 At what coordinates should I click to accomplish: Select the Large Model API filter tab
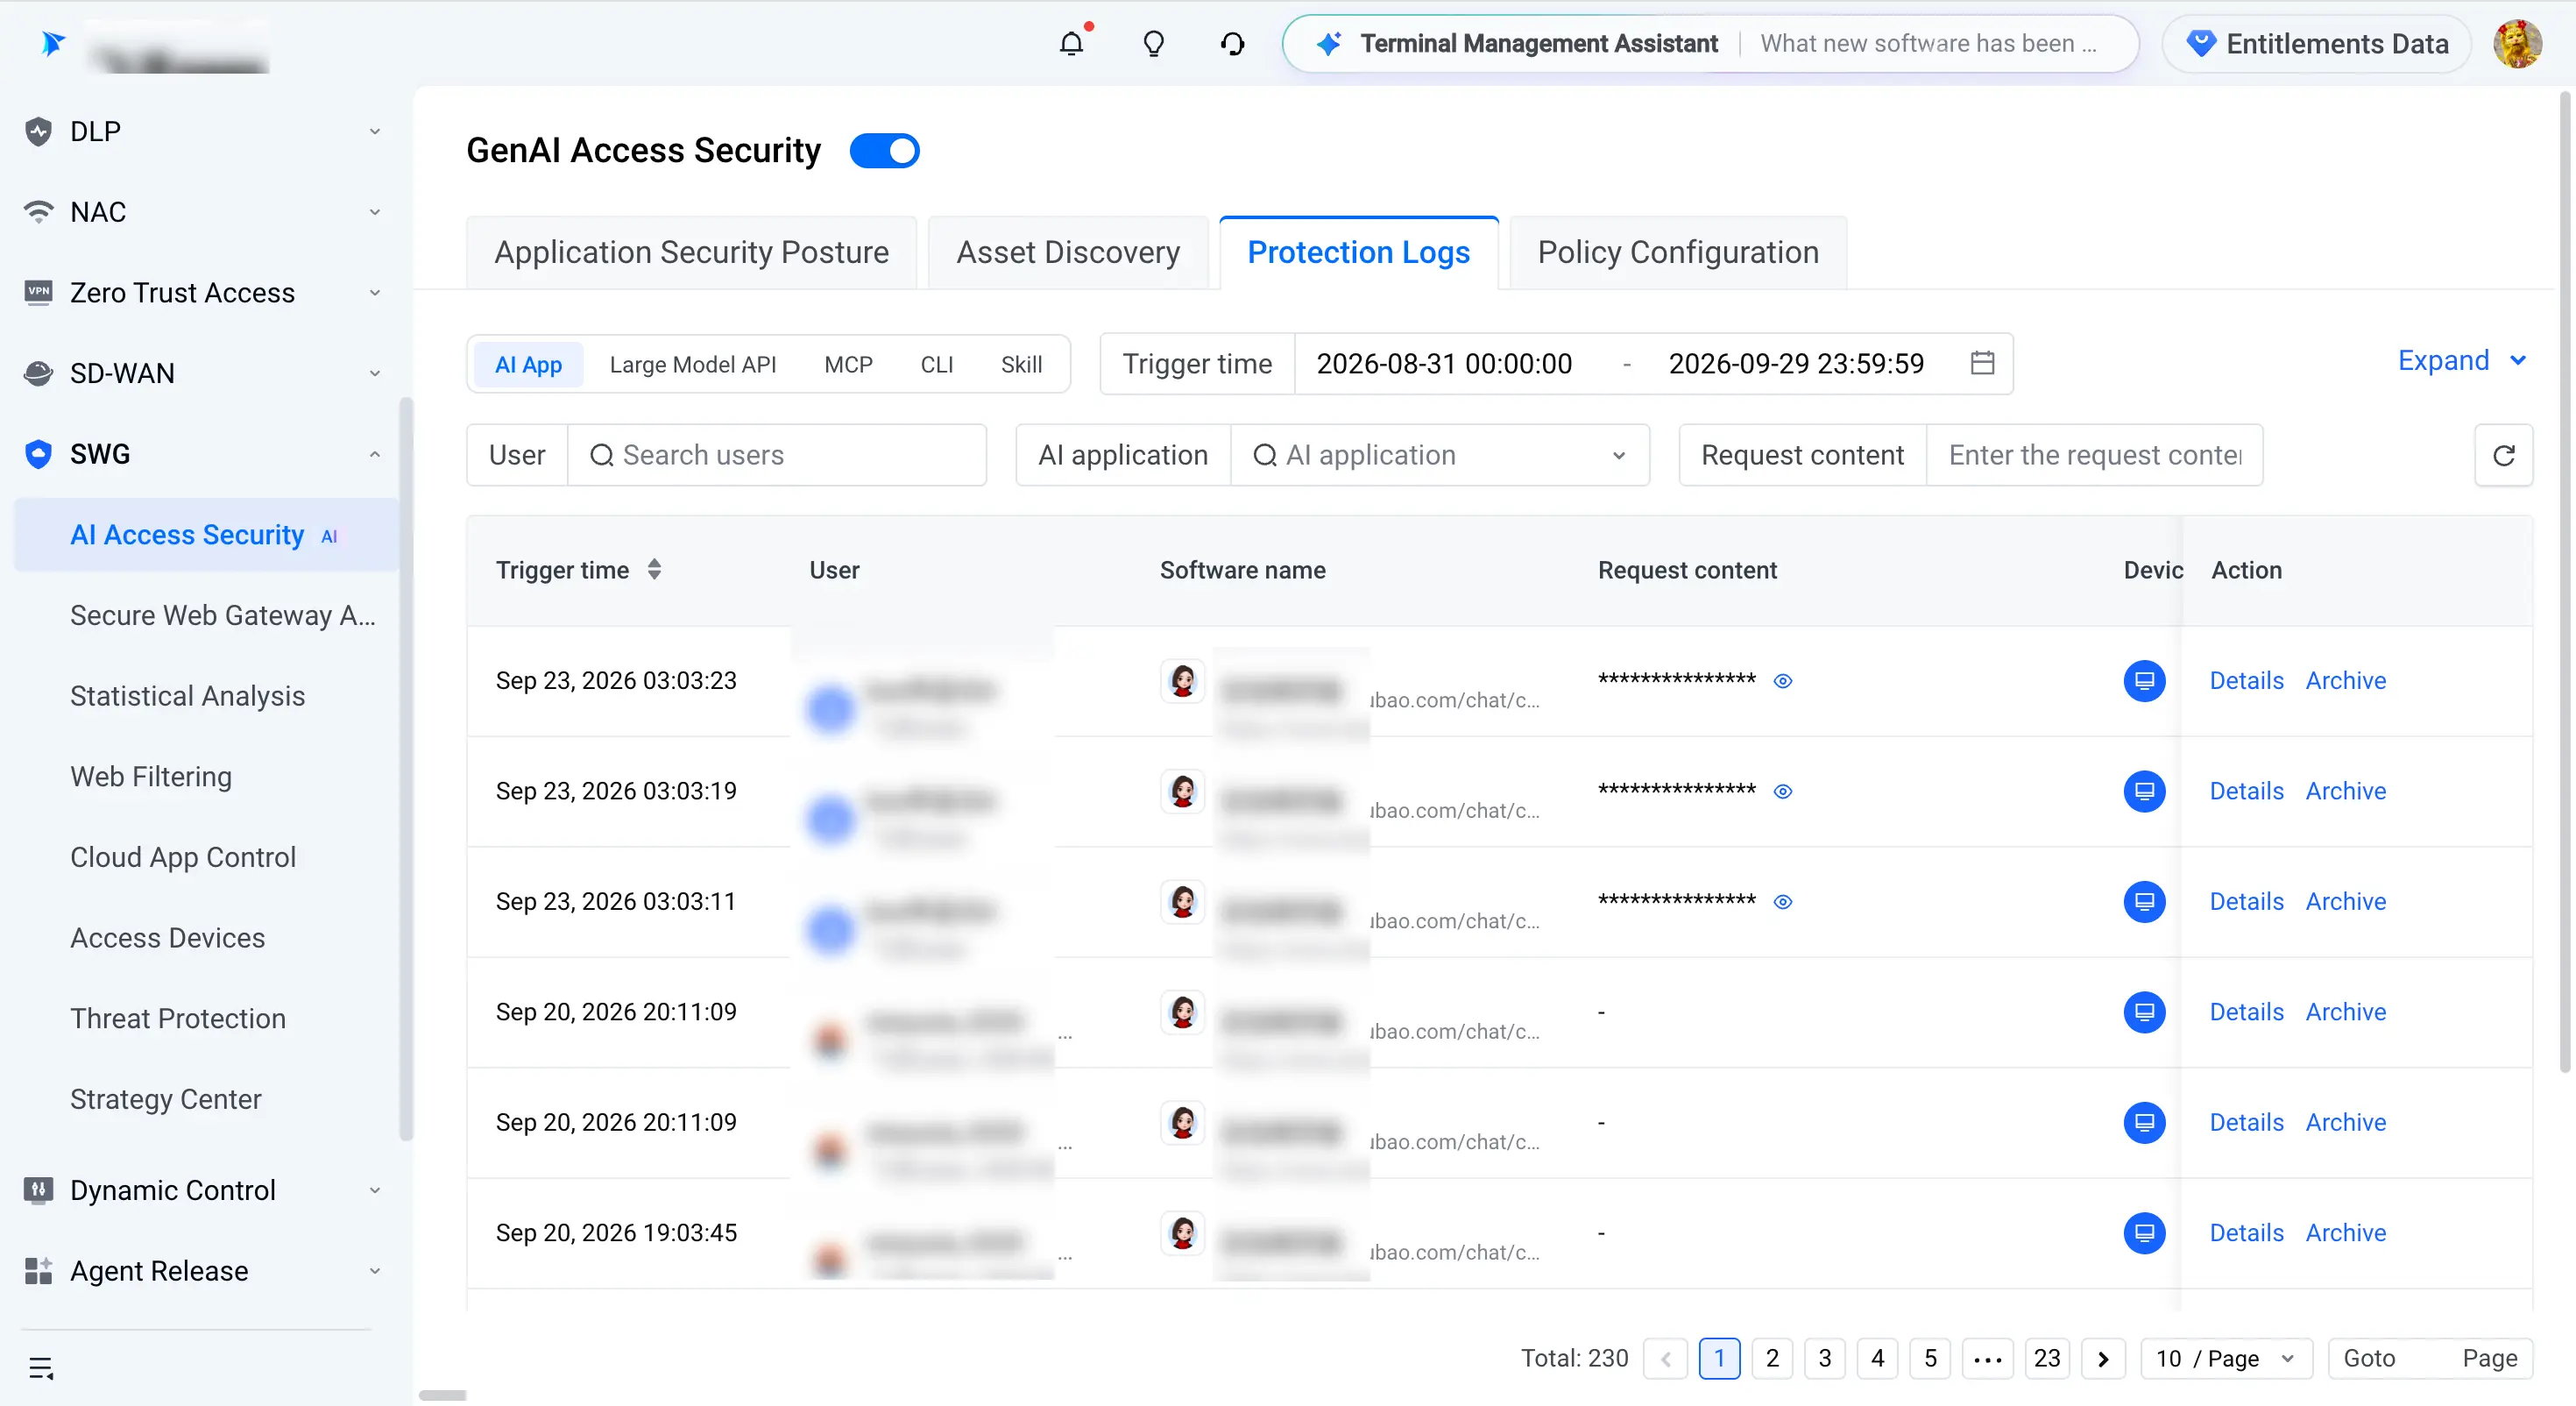point(692,365)
